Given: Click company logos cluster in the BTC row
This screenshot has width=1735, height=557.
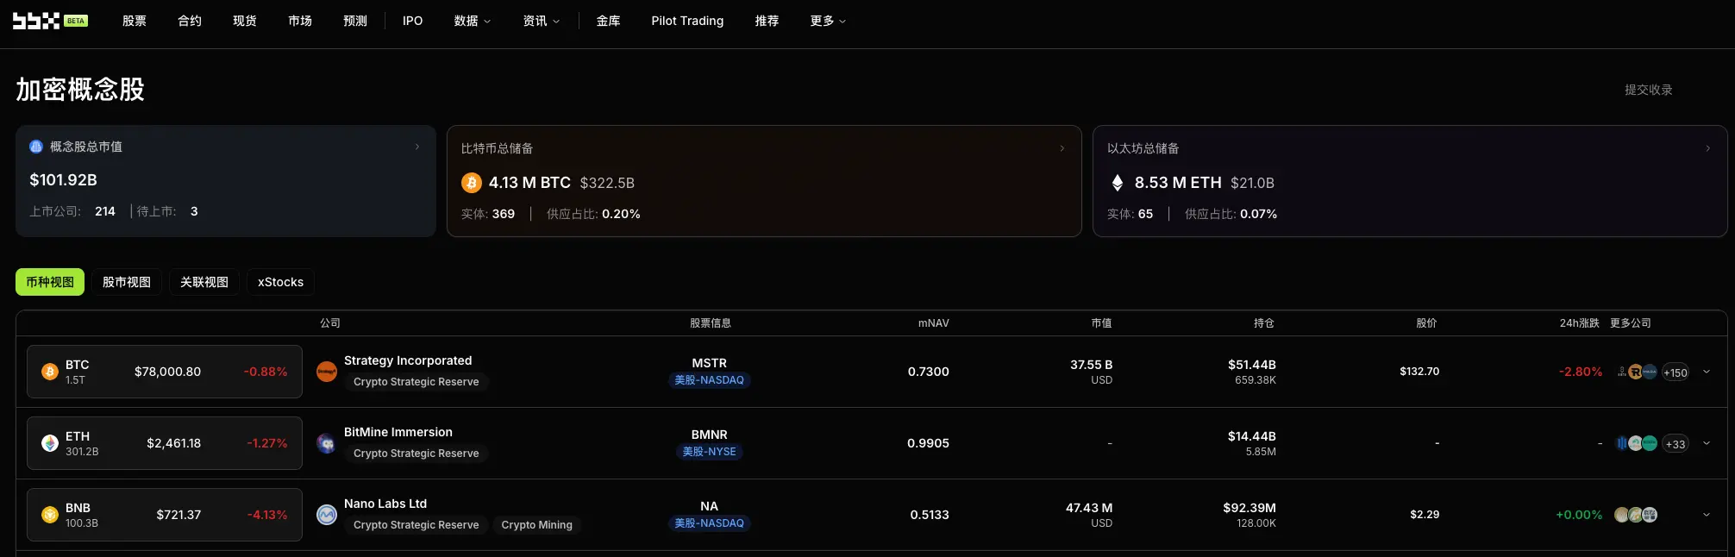Looking at the screenshot, I should (x=1637, y=372).
